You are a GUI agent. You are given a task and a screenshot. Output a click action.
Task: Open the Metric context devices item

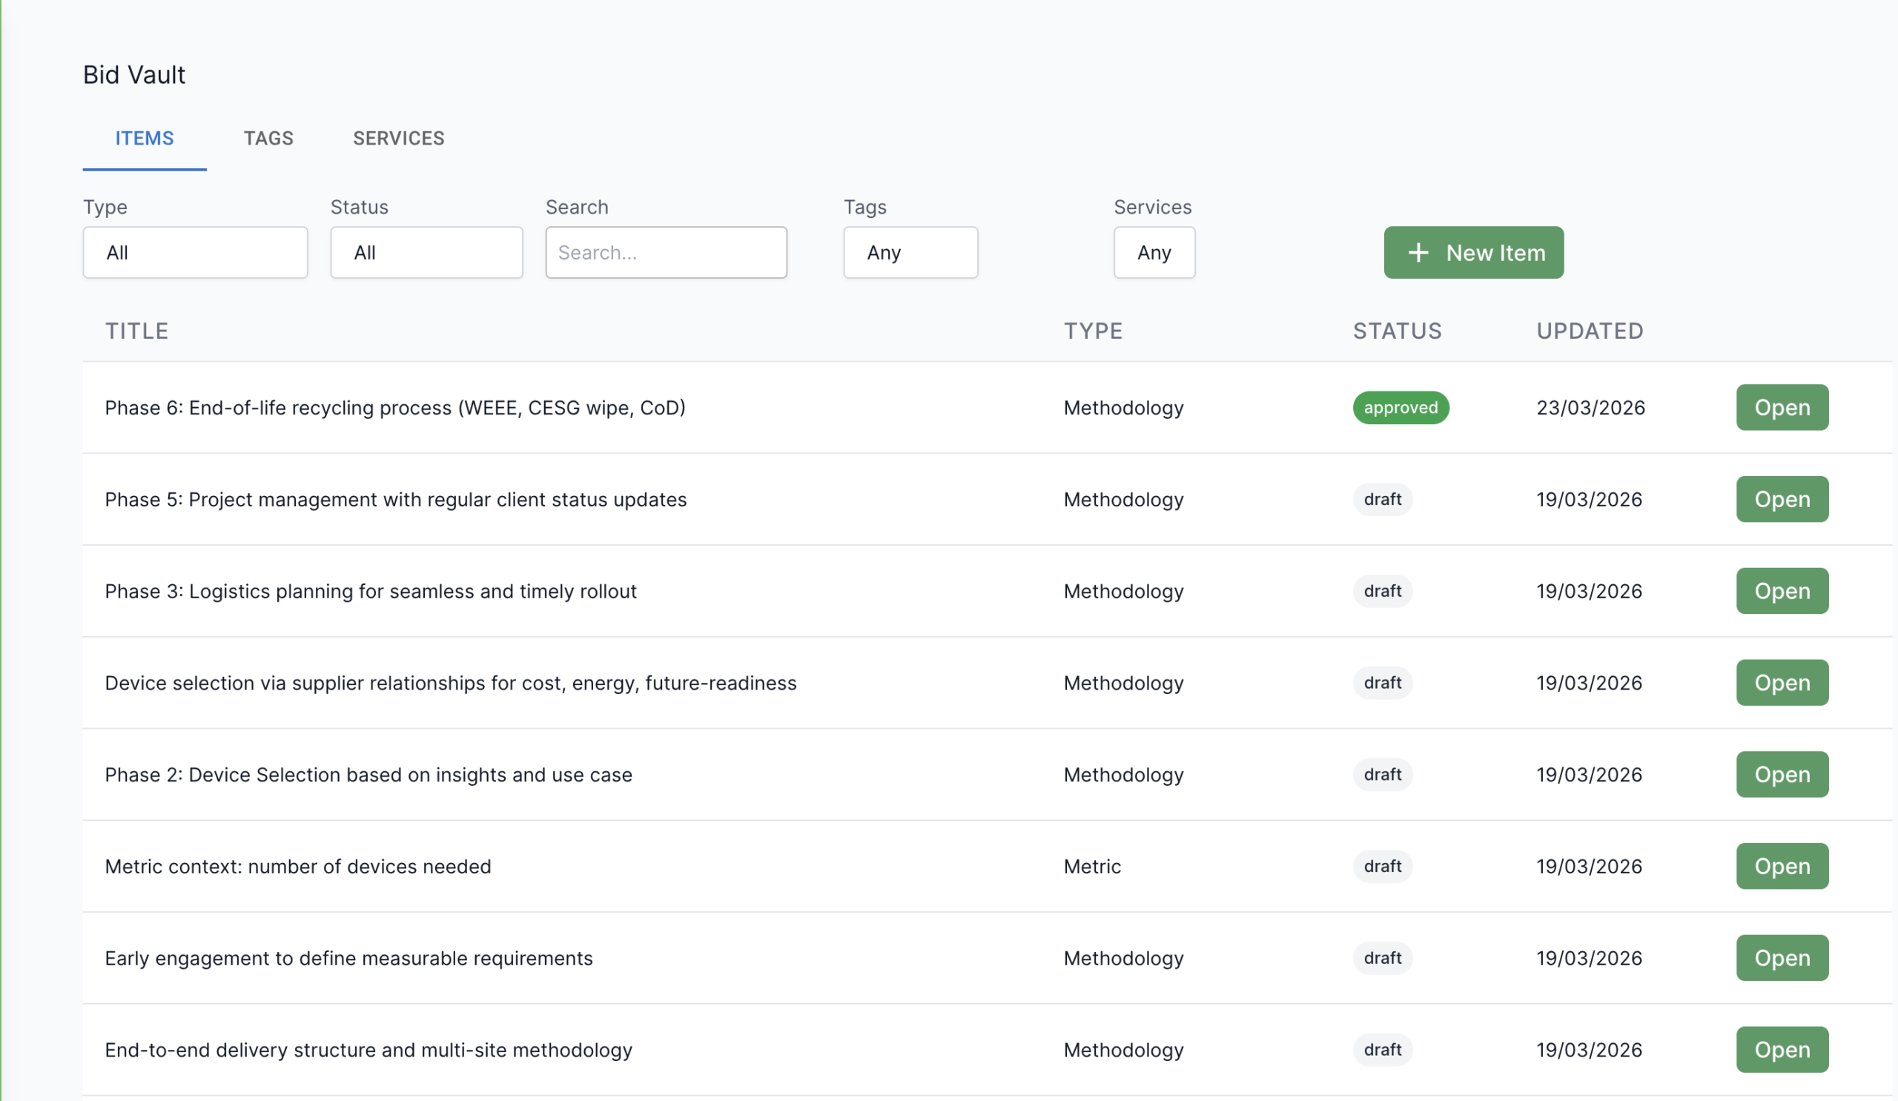(x=1782, y=867)
